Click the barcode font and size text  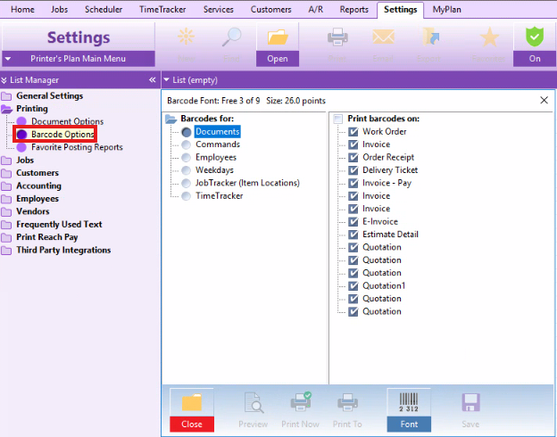tap(246, 101)
